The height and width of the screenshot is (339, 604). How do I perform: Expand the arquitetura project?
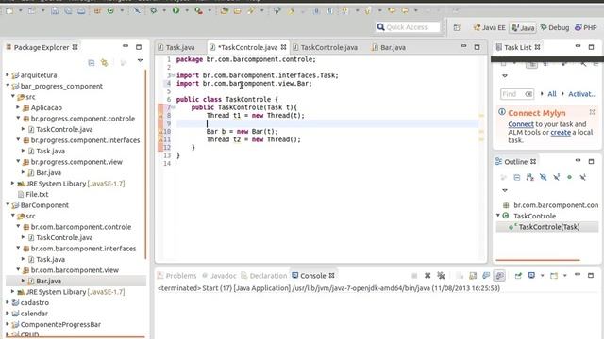[x=8, y=75]
